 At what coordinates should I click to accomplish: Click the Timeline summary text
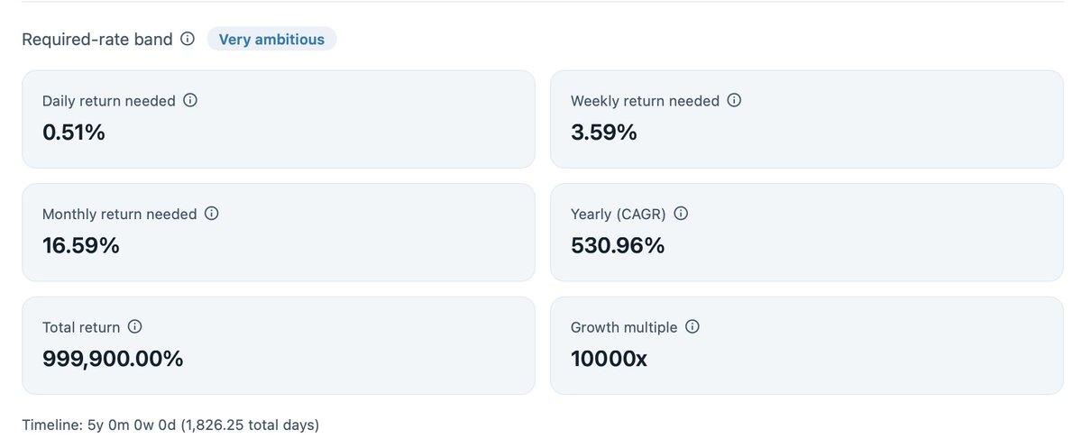click(170, 424)
